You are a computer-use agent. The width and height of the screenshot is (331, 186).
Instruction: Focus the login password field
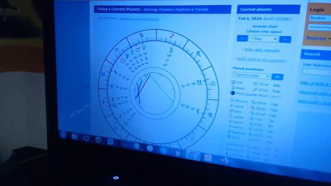(320, 27)
